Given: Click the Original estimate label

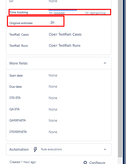Looking at the screenshot, I should pyautogui.click(x=21, y=23).
